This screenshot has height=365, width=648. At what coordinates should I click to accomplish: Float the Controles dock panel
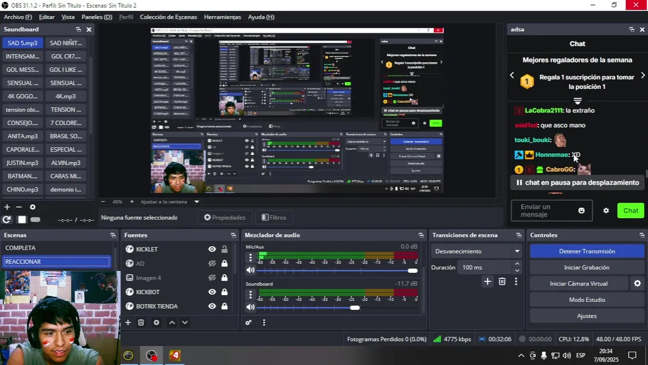tap(642, 235)
